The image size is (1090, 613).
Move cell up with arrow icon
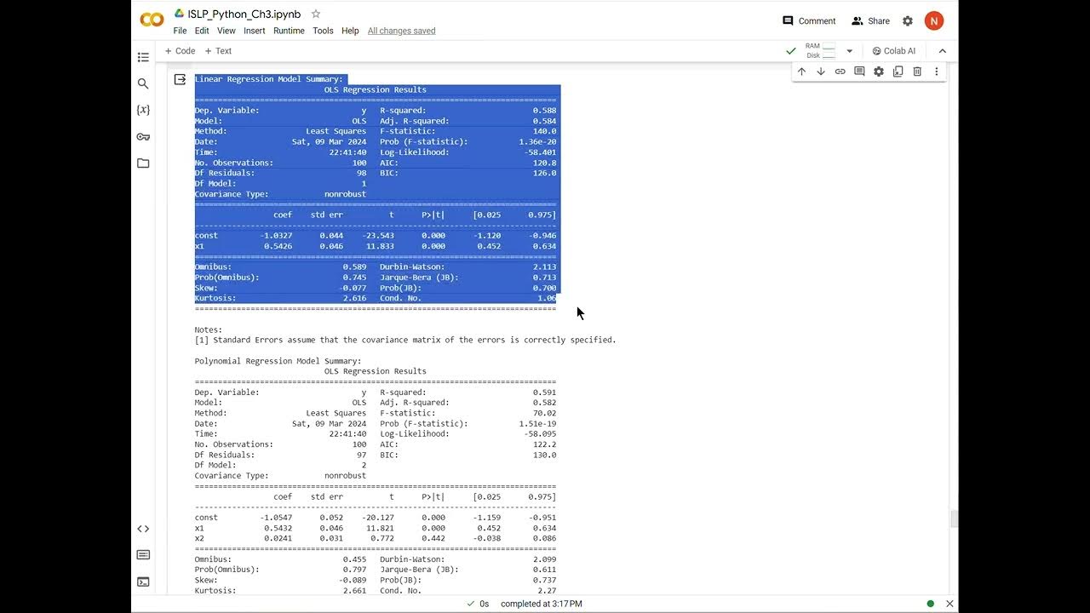click(x=801, y=72)
